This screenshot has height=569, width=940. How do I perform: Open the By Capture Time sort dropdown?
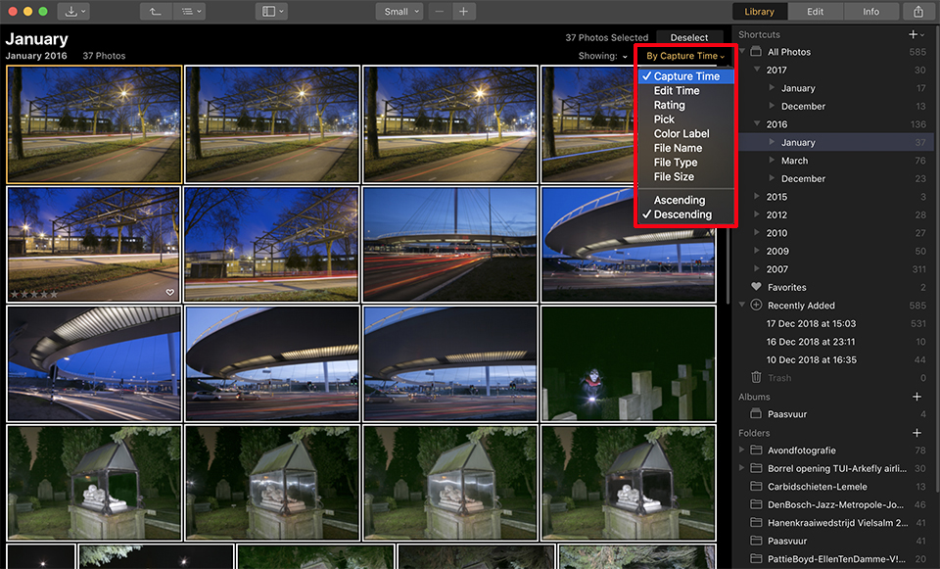pos(685,56)
